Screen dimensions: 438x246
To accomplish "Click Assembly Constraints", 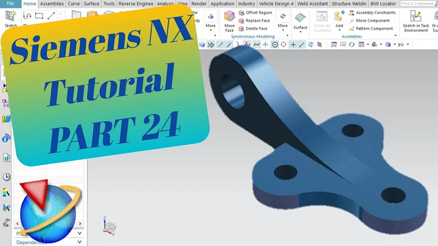I will point(372,13).
